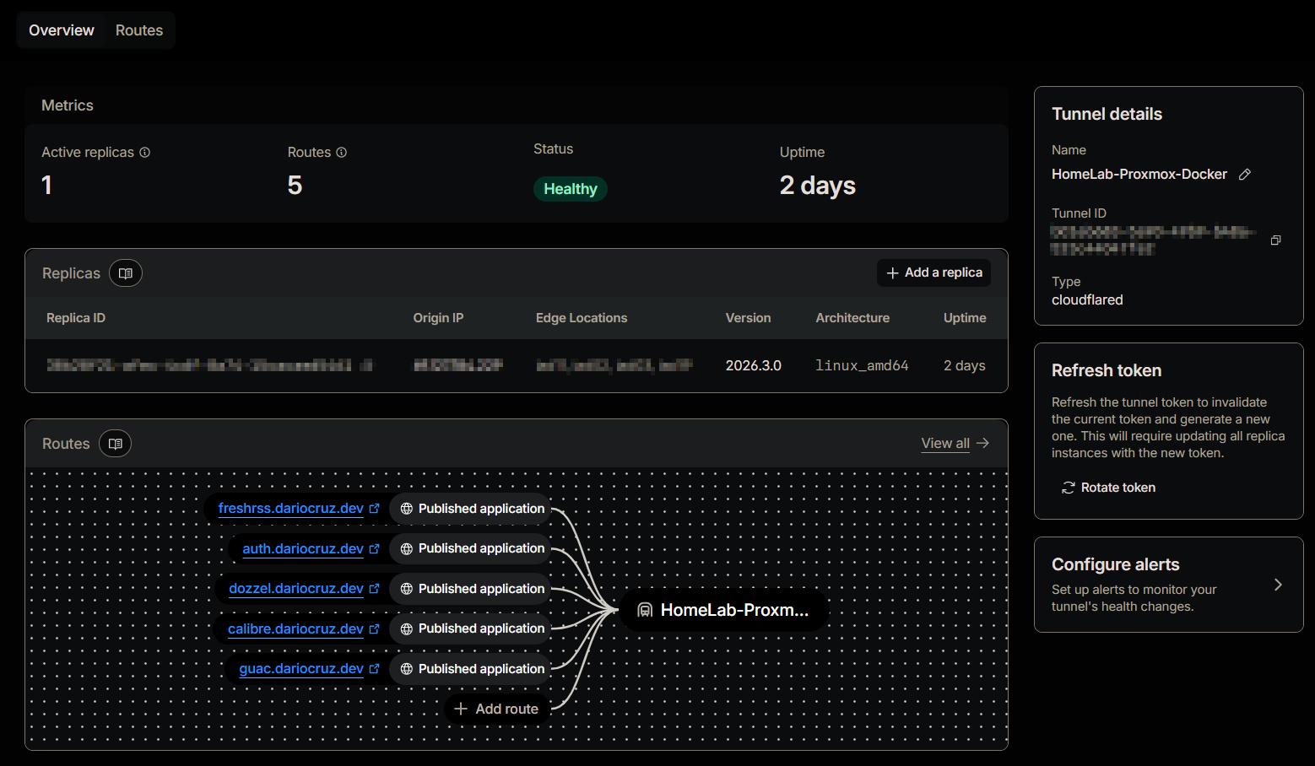Click external link icon beside guac.dariocruz.dev
Screen dimensions: 1315x766
(375, 669)
